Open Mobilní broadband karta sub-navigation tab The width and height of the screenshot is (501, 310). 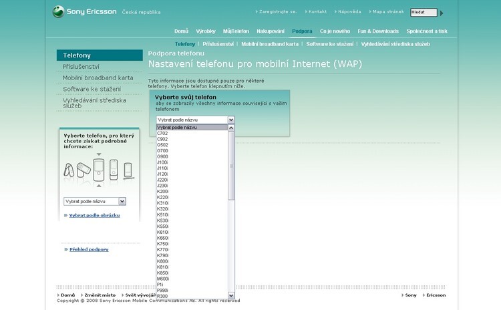point(270,44)
